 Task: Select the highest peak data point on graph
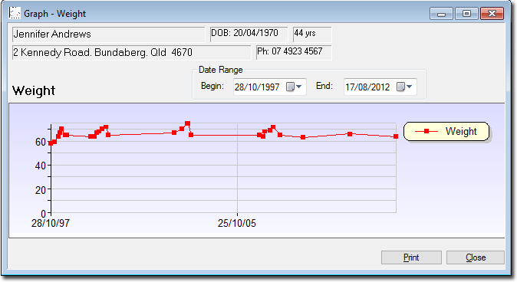(x=187, y=123)
